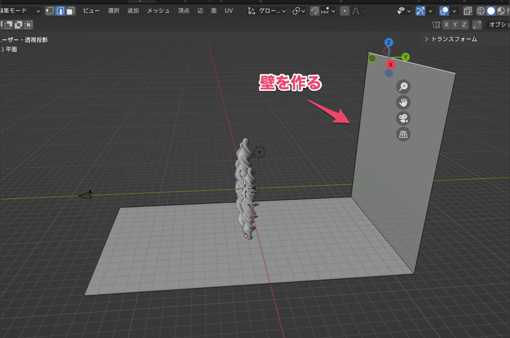Switch perspective/orthographic with grid button

(x=403, y=135)
